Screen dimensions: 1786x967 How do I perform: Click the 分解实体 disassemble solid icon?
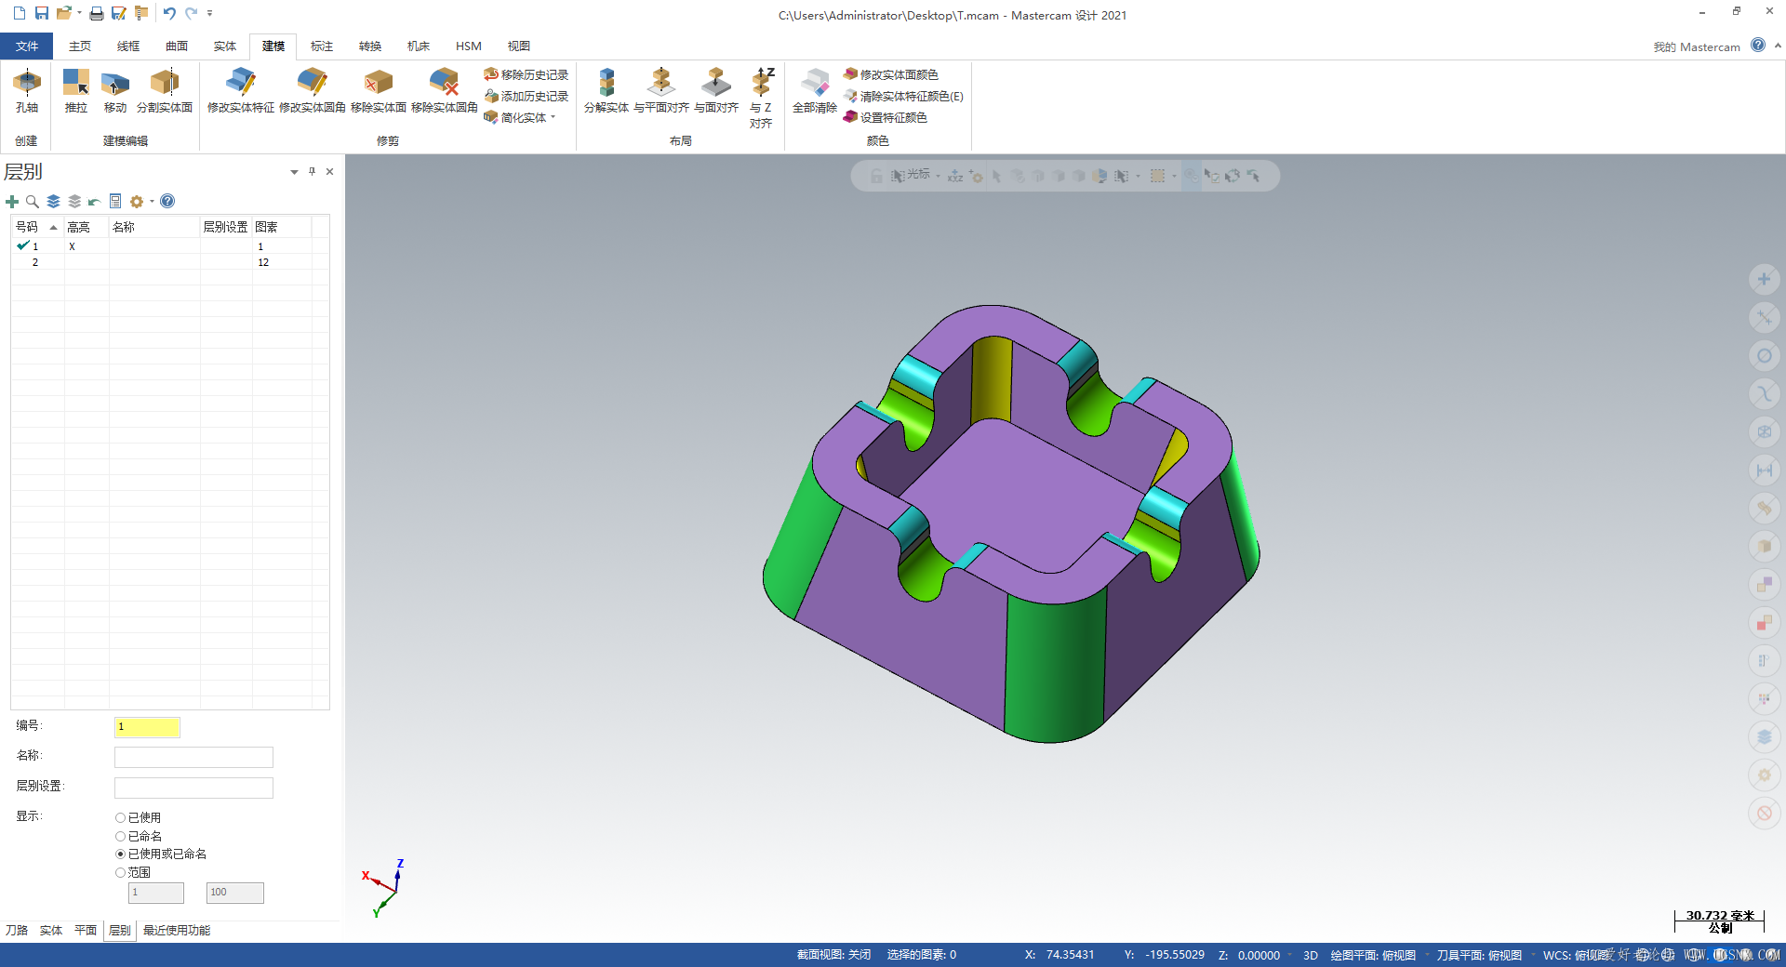[606, 84]
